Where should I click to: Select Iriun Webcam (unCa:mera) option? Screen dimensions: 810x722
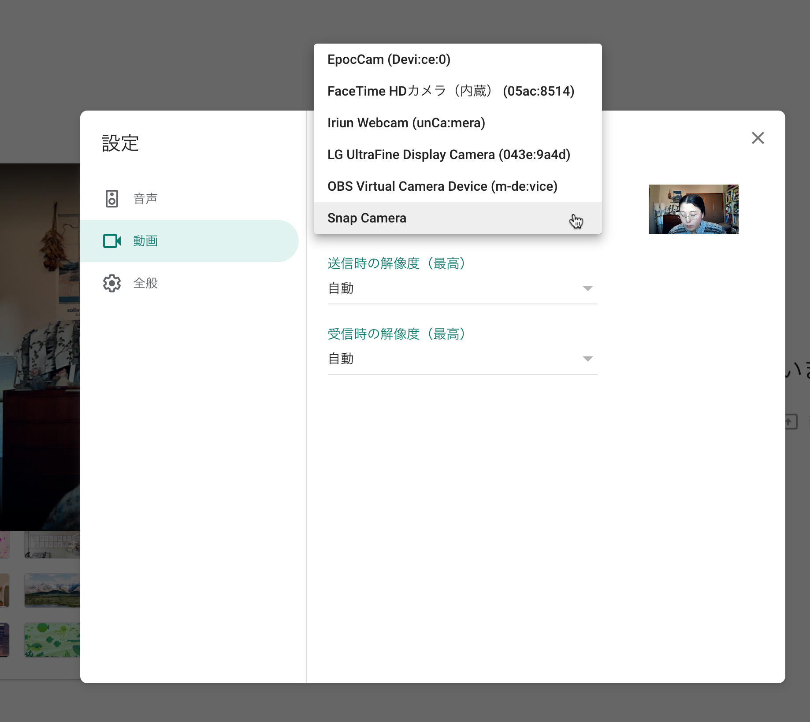pos(457,123)
